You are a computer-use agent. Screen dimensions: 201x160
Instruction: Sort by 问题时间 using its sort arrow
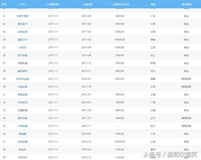coord(48,4)
